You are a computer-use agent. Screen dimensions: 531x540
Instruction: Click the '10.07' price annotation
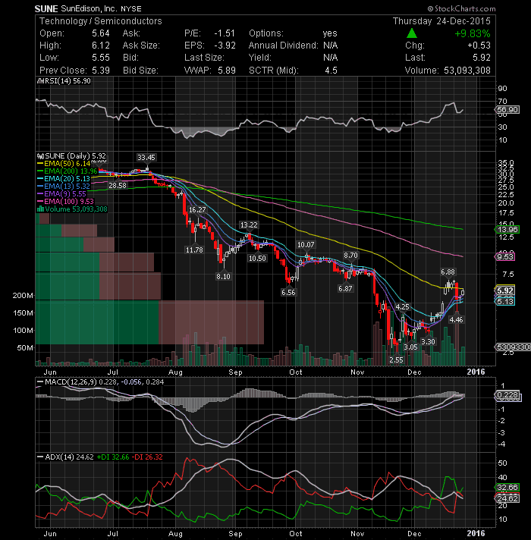(306, 244)
